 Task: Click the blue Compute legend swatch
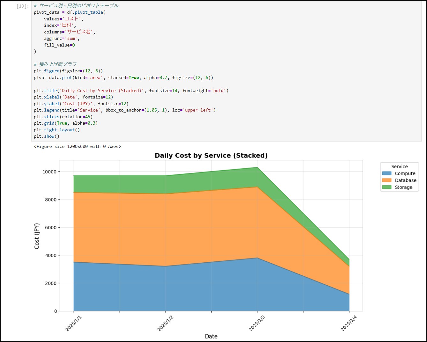coord(387,173)
